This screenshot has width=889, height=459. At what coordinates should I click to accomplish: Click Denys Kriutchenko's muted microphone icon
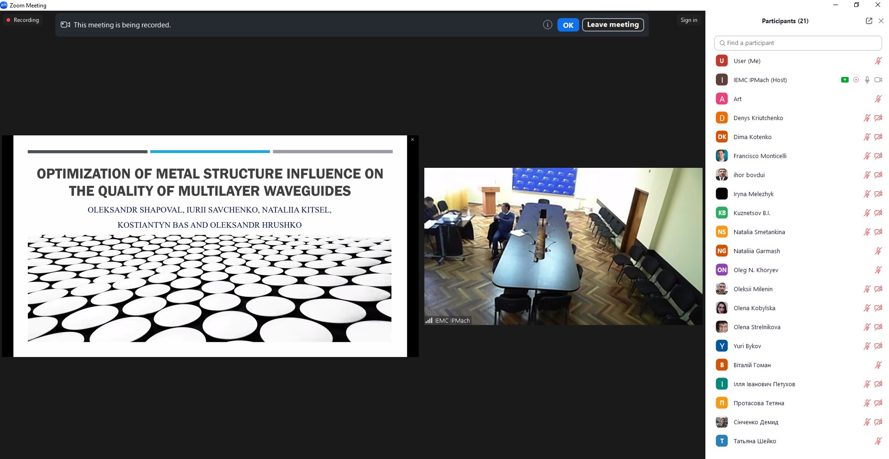867,118
